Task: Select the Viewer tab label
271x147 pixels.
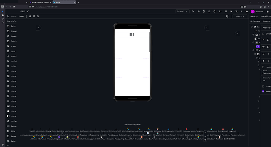Action: tap(21, 16)
